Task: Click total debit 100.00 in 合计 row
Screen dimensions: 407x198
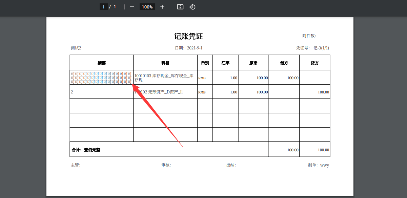Action: pos(293,150)
